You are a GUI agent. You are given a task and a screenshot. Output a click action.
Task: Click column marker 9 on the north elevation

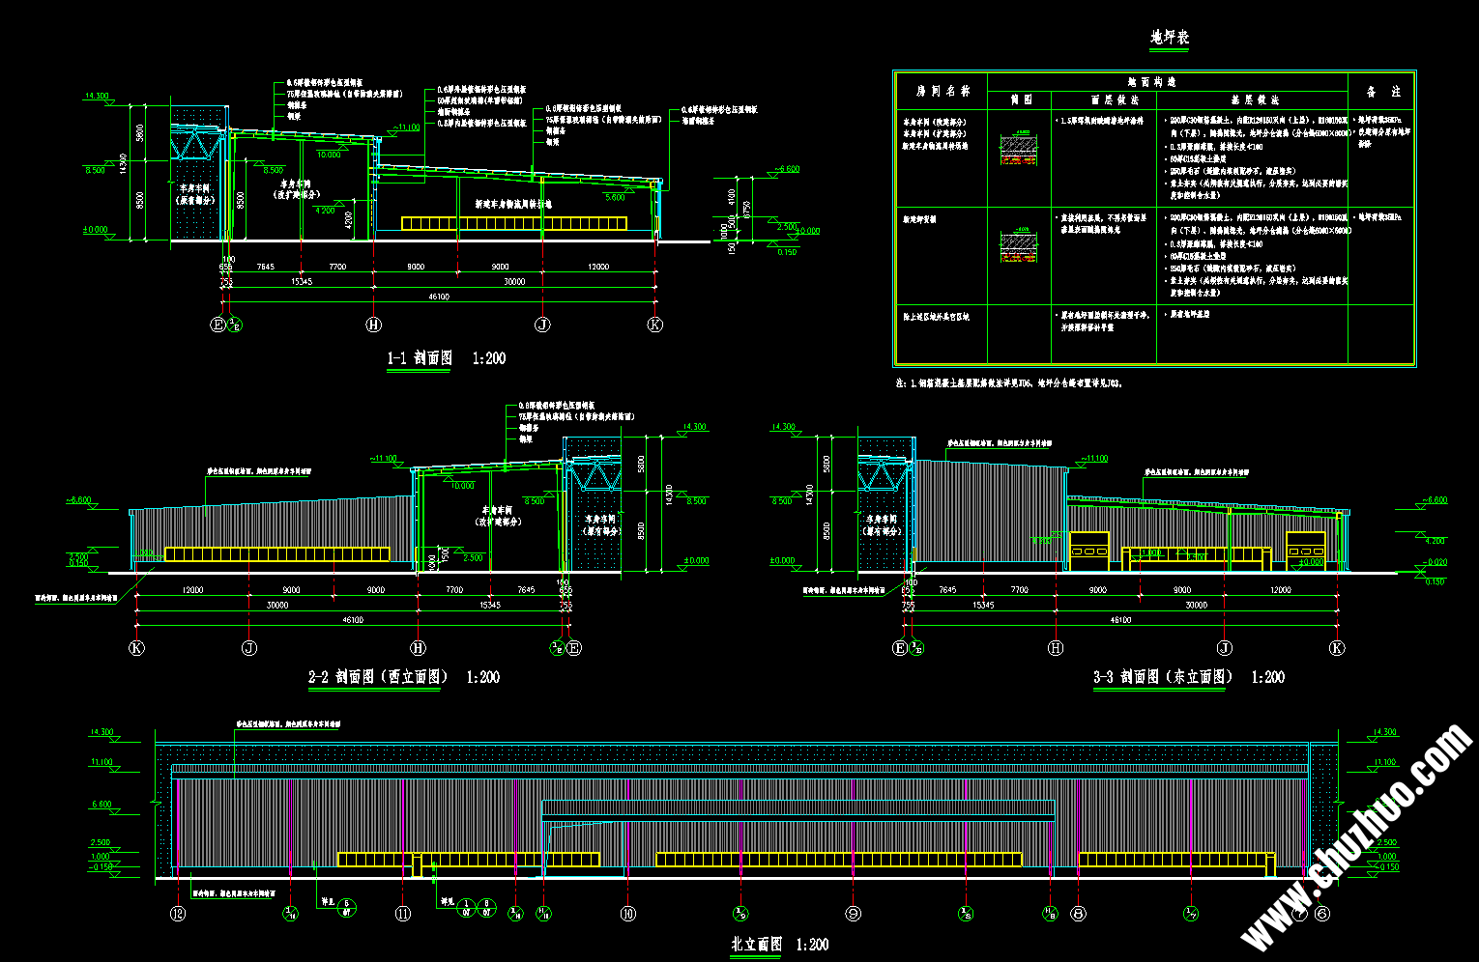854,915
